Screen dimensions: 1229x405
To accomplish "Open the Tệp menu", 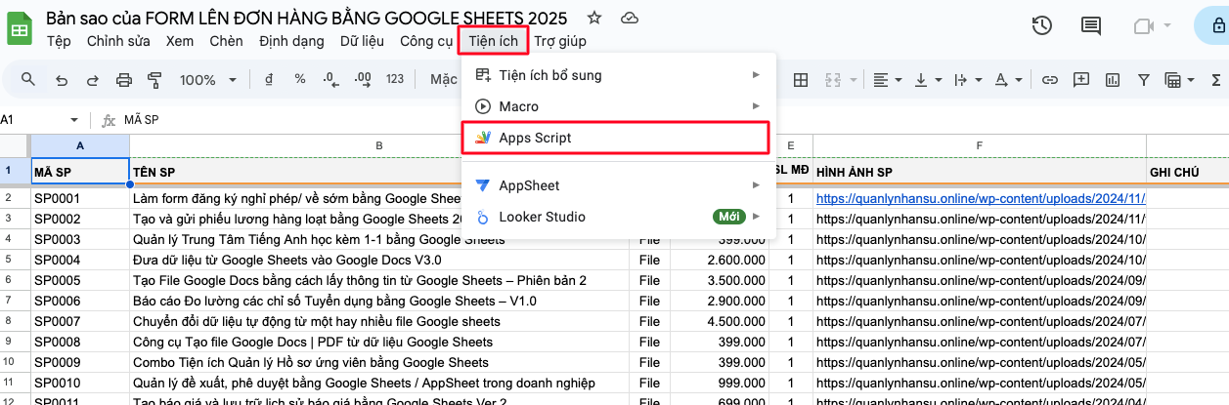I will click(59, 41).
